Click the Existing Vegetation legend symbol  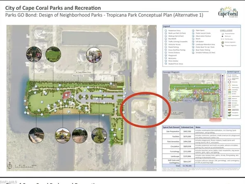[223, 42]
